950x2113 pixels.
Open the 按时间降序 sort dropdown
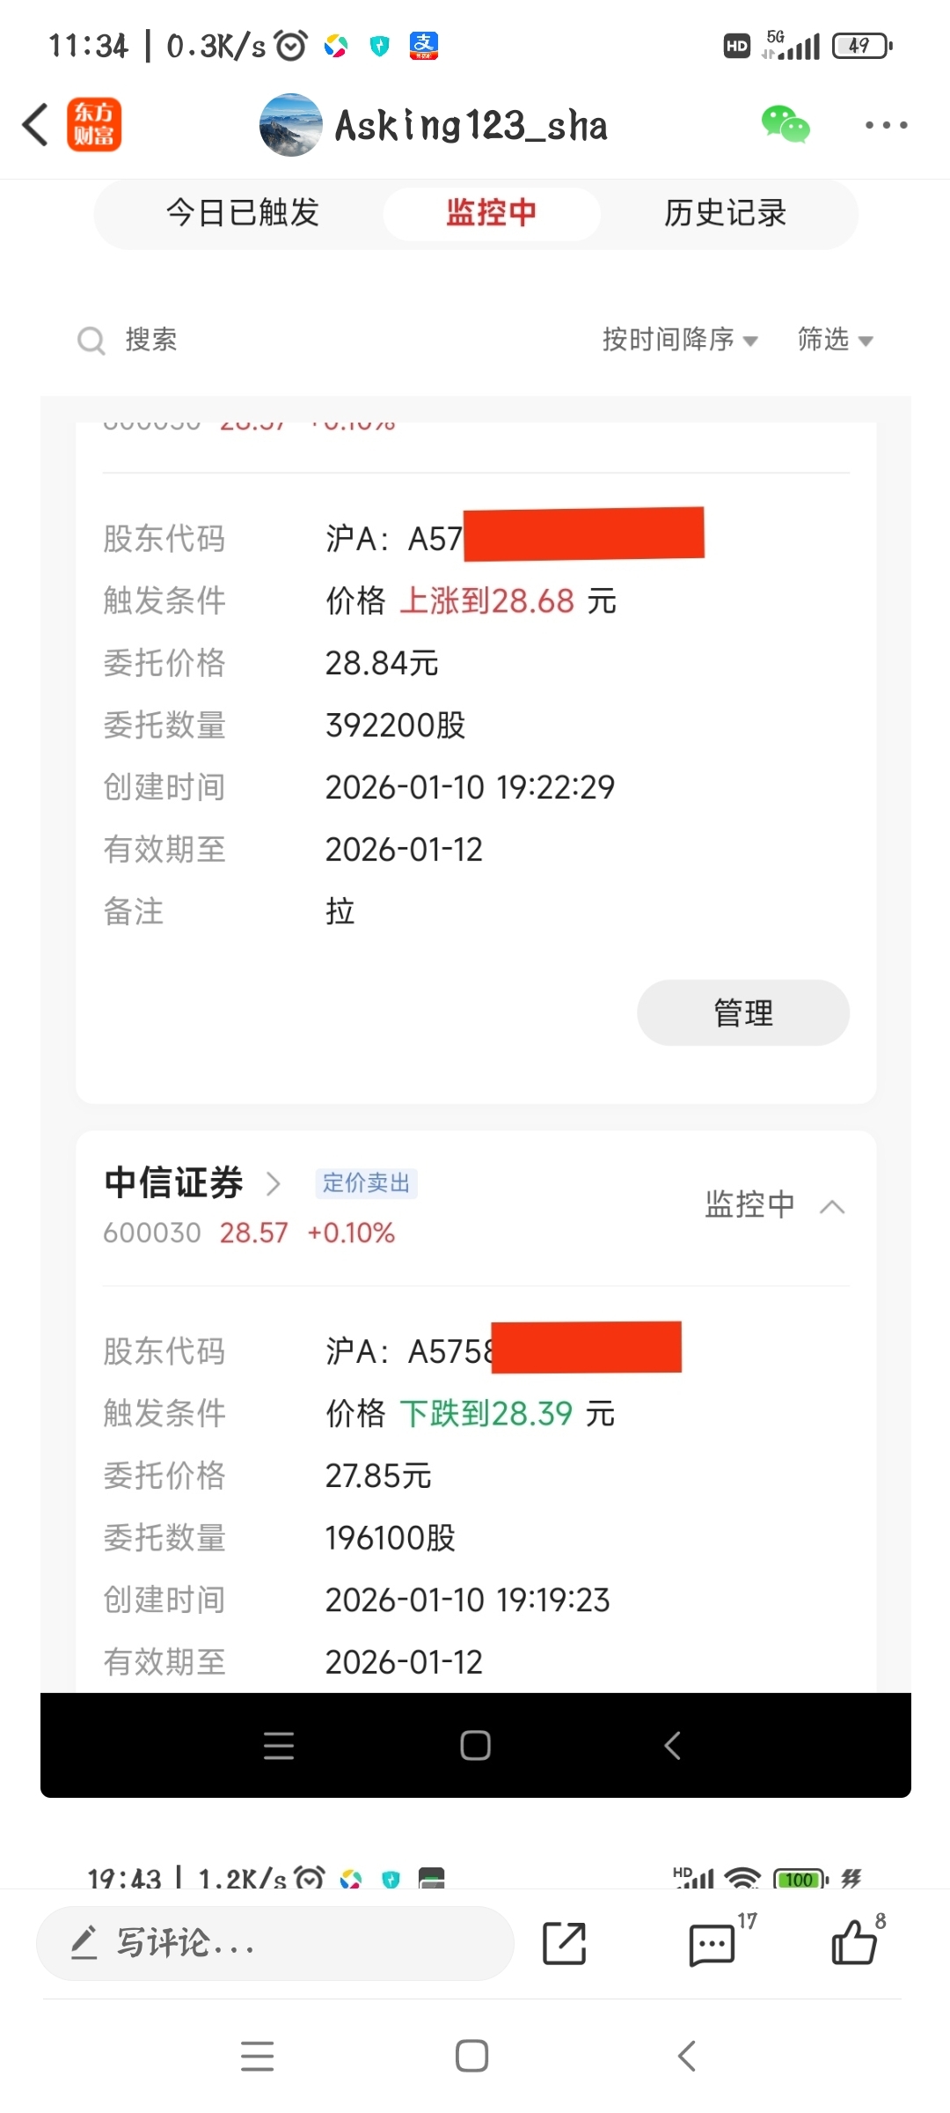[x=679, y=340]
